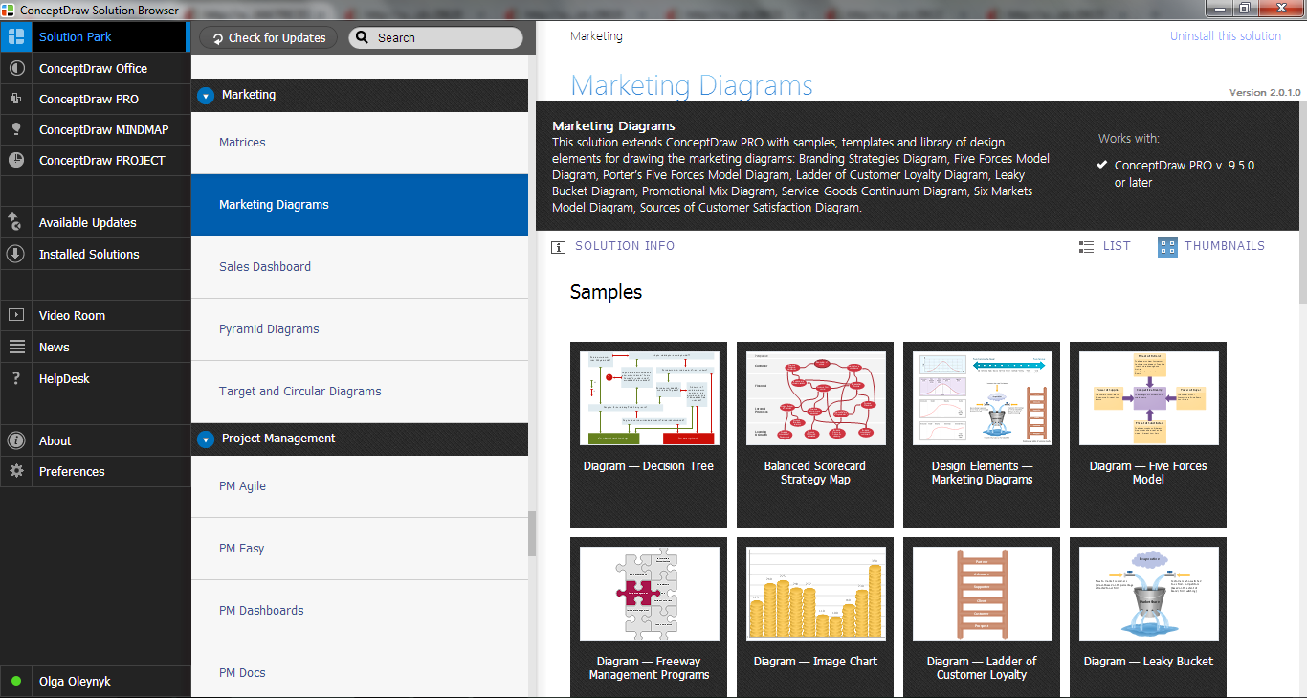
Task: Click the Olga Oleynyk user name
Action: tap(75, 682)
